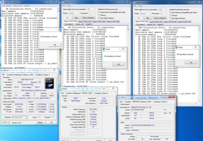The width and height of the screenshot is (203, 141).
Task: Click the CPU-Z title icon in the Mainboard window
Action: [120, 97]
